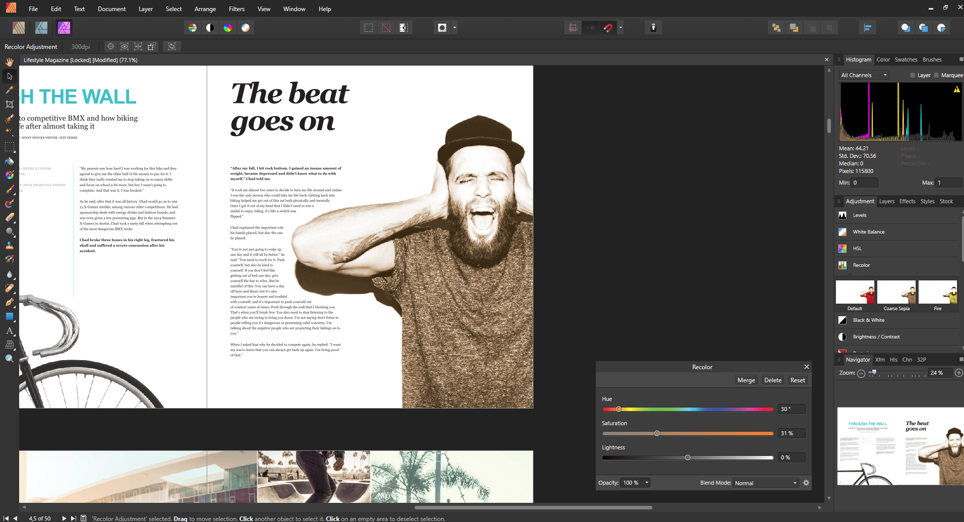The height and width of the screenshot is (522, 964).
Task: Select the Black & White adjustment
Action: point(897,320)
